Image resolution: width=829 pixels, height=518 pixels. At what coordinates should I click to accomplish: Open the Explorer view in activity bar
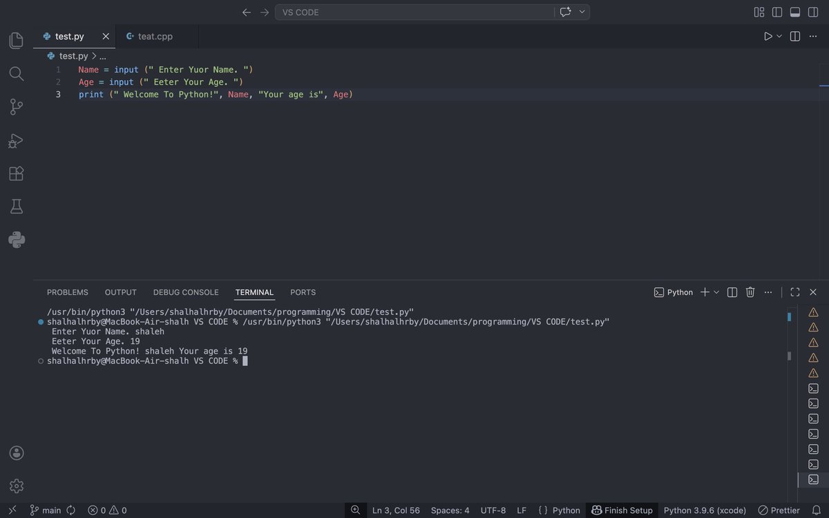point(17,41)
